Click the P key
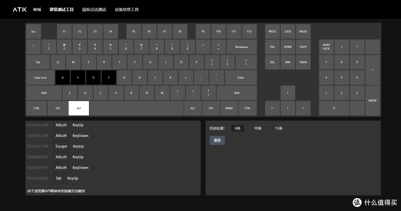Screen dimensions: 401x211 [x=196, y=62]
